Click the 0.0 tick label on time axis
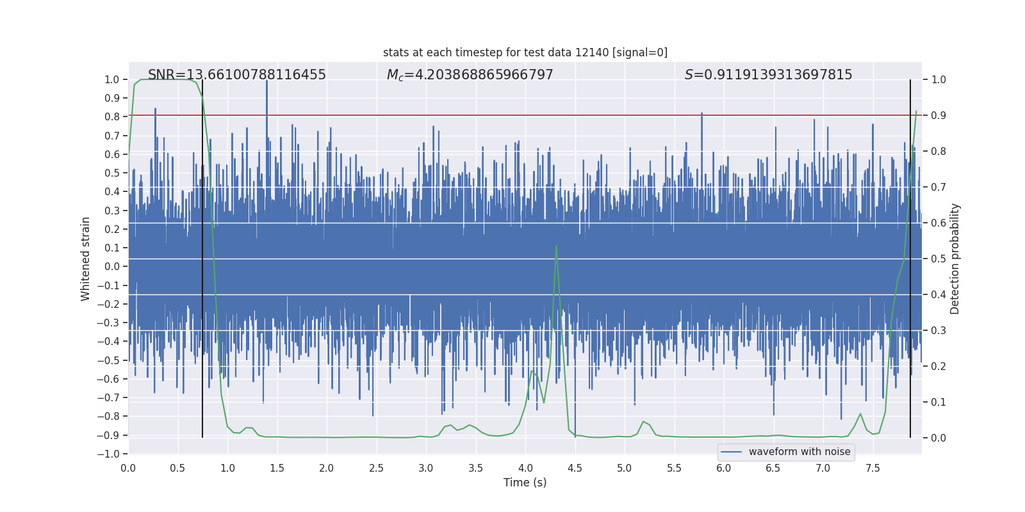 click(128, 468)
